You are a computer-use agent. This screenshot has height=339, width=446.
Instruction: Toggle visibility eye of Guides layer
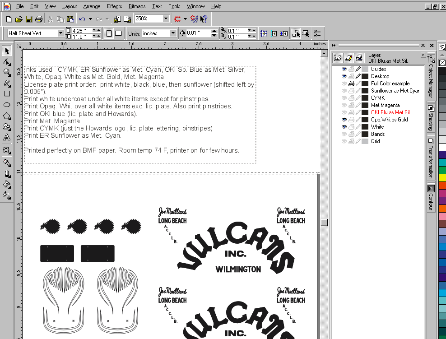[x=344, y=69]
